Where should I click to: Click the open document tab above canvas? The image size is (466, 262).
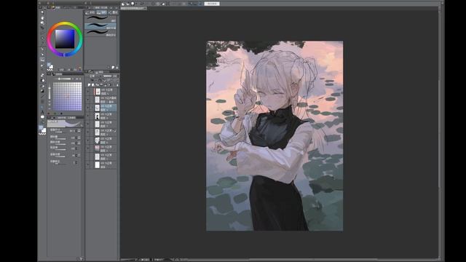tap(133, 8)
